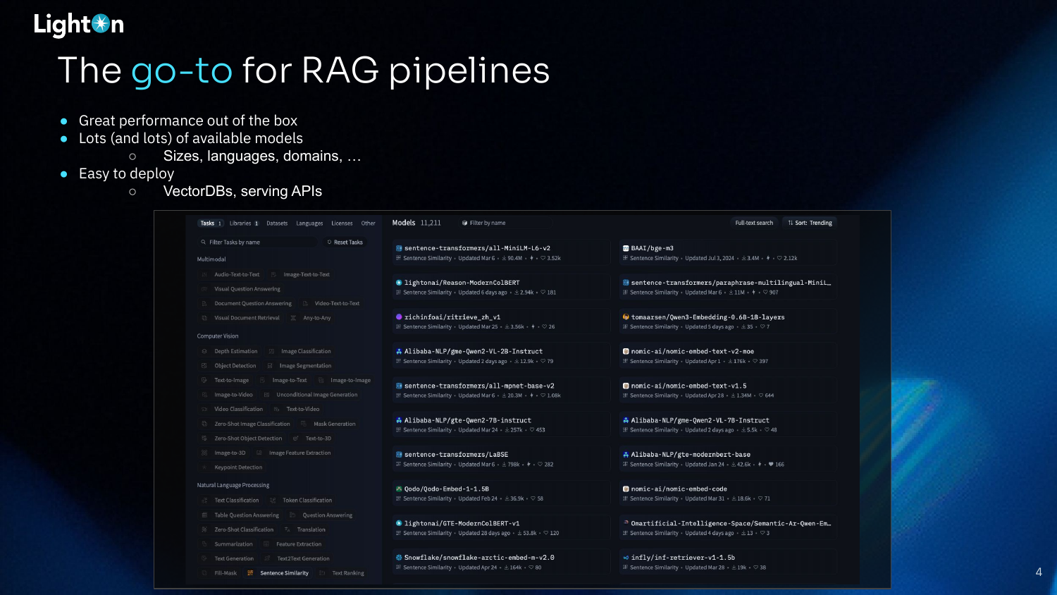Open the infly/inf-retriever-v1-1.5b model link

pyautogui.click(x=683, y=558)
